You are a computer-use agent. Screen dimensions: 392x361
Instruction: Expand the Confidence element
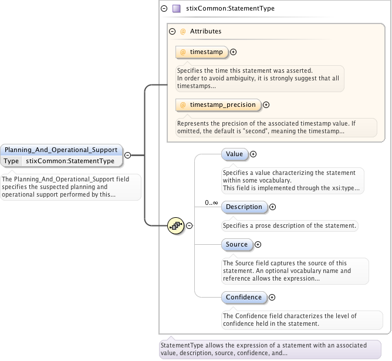click(272, 298)
